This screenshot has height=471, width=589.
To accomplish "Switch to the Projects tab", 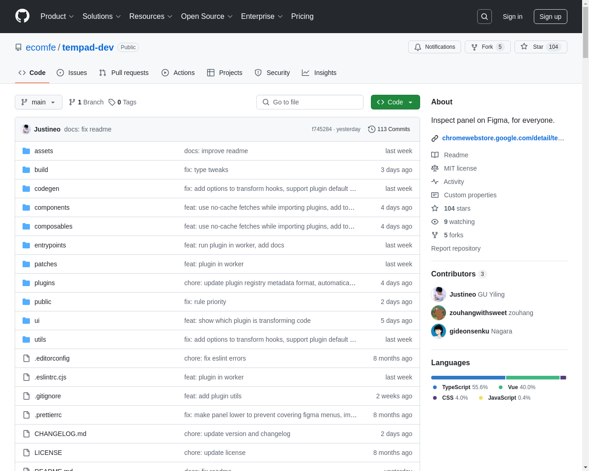I will (225, 73).
